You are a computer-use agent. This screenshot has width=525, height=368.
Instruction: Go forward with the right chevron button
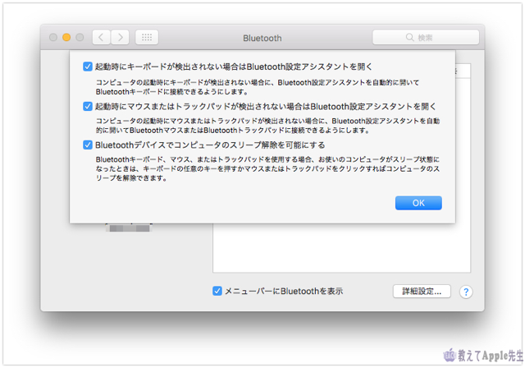coord(121,37)
